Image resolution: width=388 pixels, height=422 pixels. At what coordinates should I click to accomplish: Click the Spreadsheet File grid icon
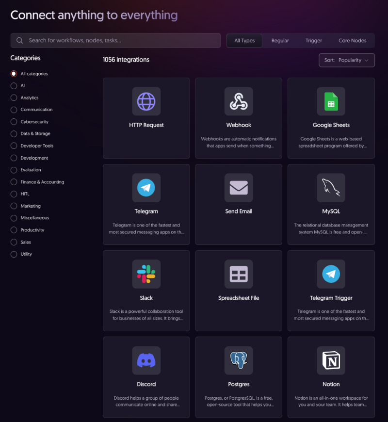pos(239,274)
